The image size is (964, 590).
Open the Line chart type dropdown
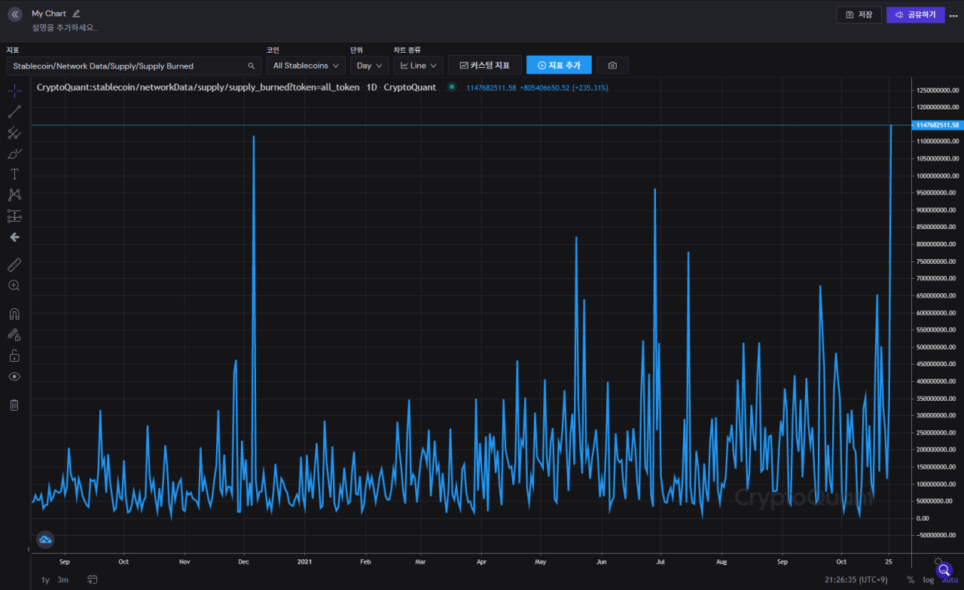click(418, 66)
